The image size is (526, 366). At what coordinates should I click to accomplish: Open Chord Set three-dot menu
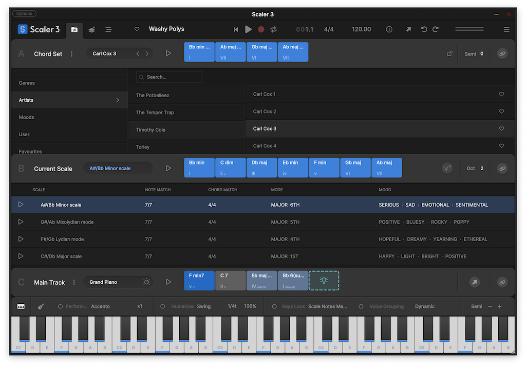click(72, 54)
